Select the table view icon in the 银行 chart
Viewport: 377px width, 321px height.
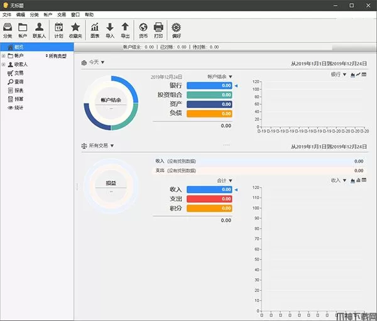364,75
